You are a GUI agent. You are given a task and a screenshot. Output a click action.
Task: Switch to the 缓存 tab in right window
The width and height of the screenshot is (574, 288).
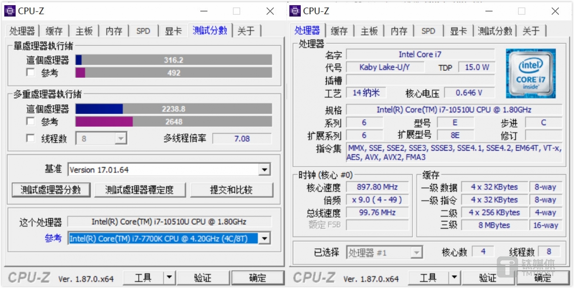(x=339, y=31)
